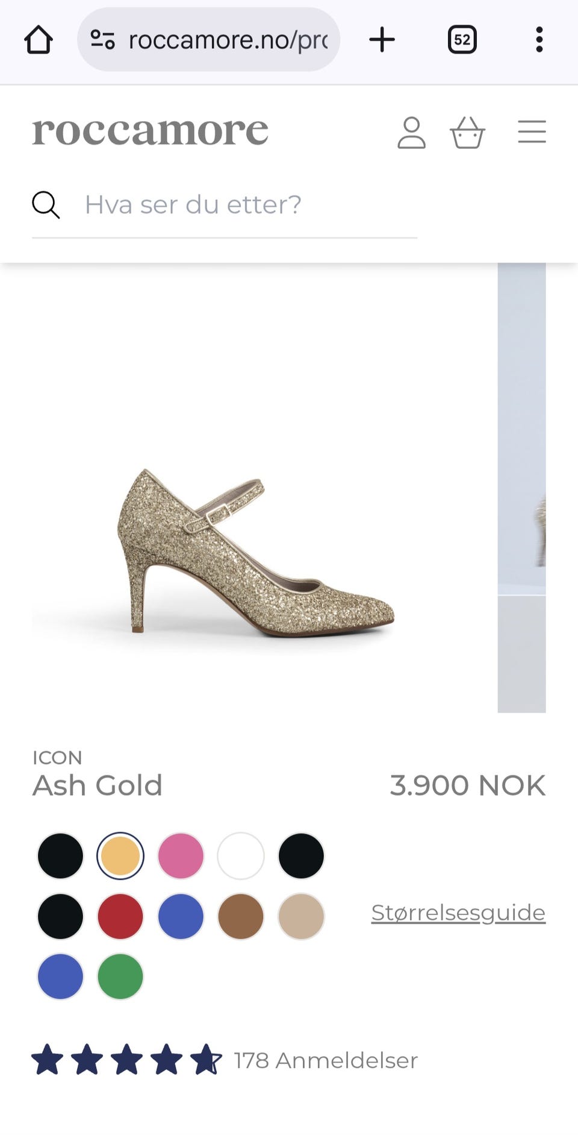Image resolution: width=578 pixels, height=1135 pixels.
Task: Open the Størrelsesguide link
Action: 458,913
